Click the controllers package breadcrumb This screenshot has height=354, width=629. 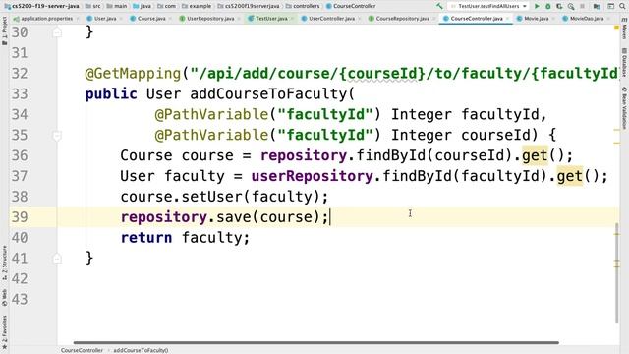[x=303, y=6]
